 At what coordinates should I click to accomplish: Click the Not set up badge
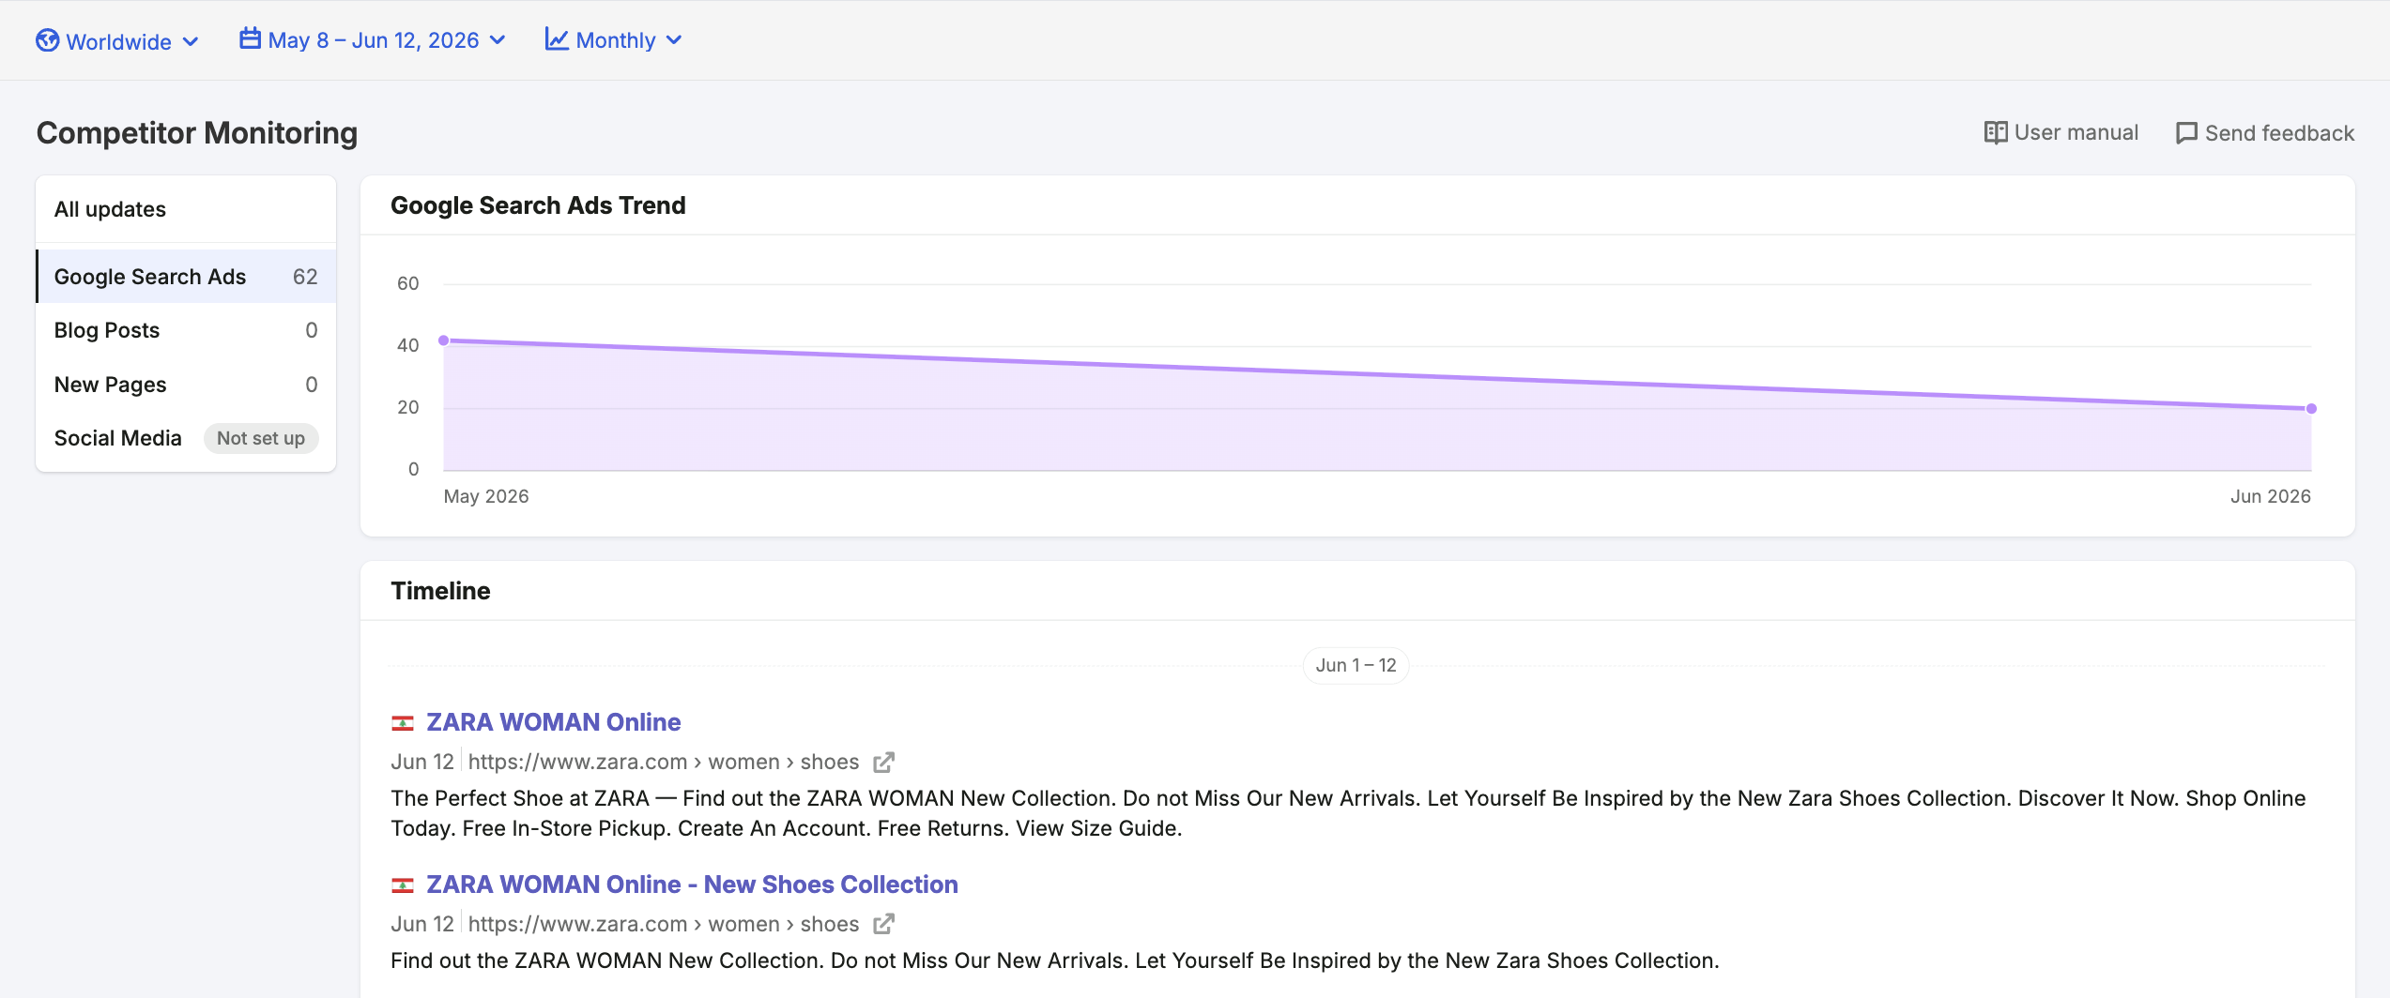click(261, 438)
